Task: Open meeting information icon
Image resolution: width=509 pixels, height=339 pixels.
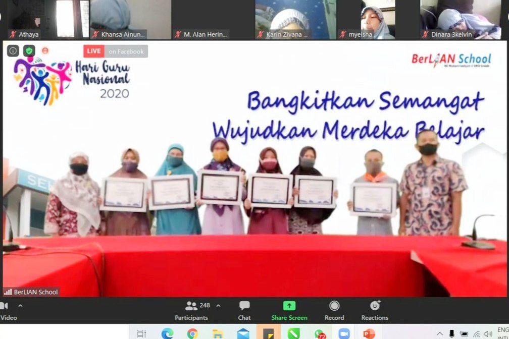Action: pyautogui.click(x=13, y=51)
